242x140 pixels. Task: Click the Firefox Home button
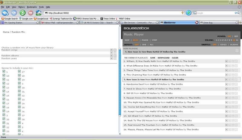[x=38, y=13]
